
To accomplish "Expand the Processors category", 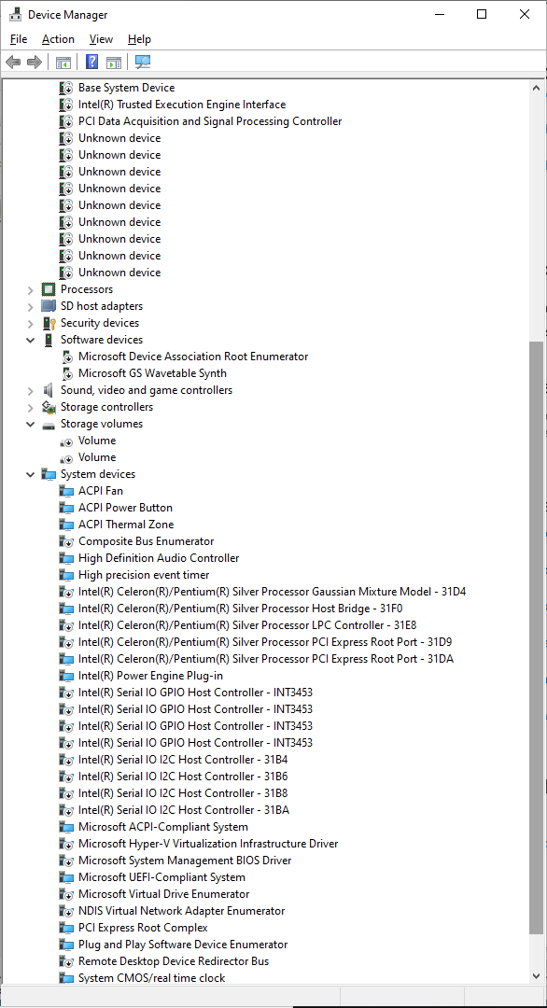I will coord(30,290).
